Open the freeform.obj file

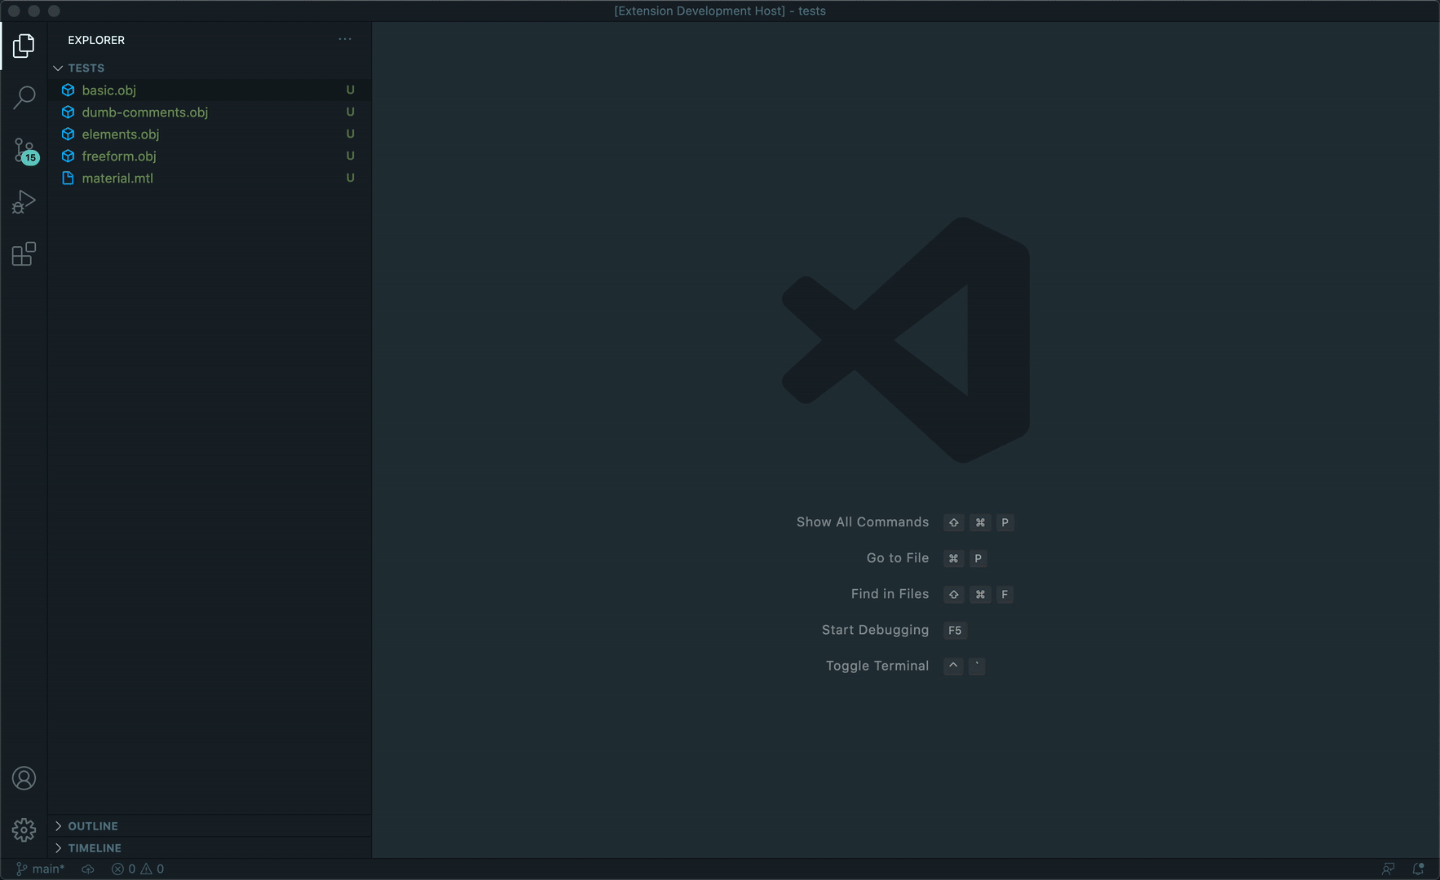118,156
